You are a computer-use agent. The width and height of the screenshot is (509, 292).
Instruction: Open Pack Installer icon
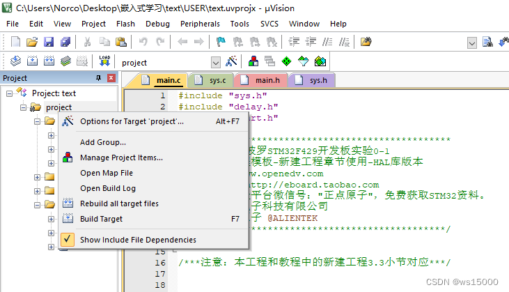[320, 61]
